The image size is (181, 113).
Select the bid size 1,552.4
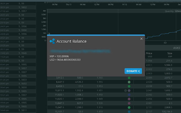[x=79, y=90]
